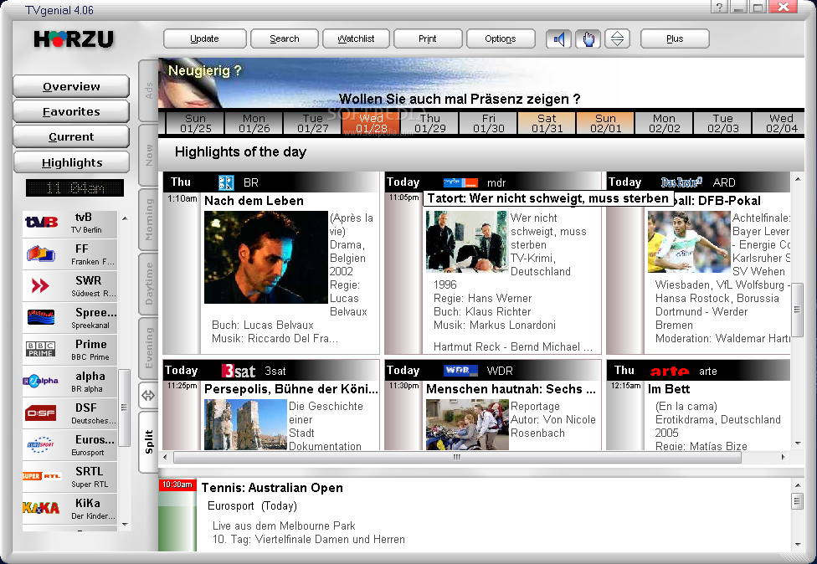This screenshot has height=564, width=817.
Task: Go to the Overview section
Action: [71, 86]
